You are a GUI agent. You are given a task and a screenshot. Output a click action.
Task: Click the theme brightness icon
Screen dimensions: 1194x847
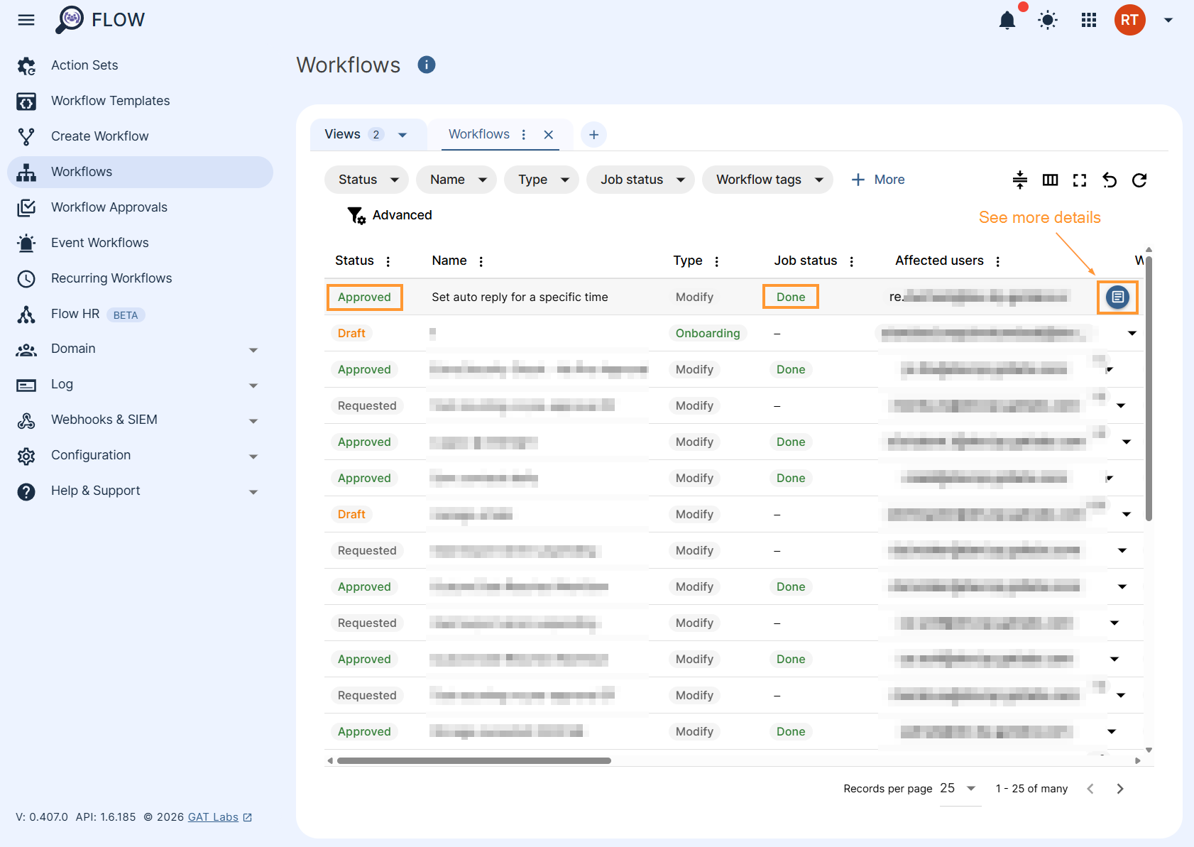[x=1048, y=20]
